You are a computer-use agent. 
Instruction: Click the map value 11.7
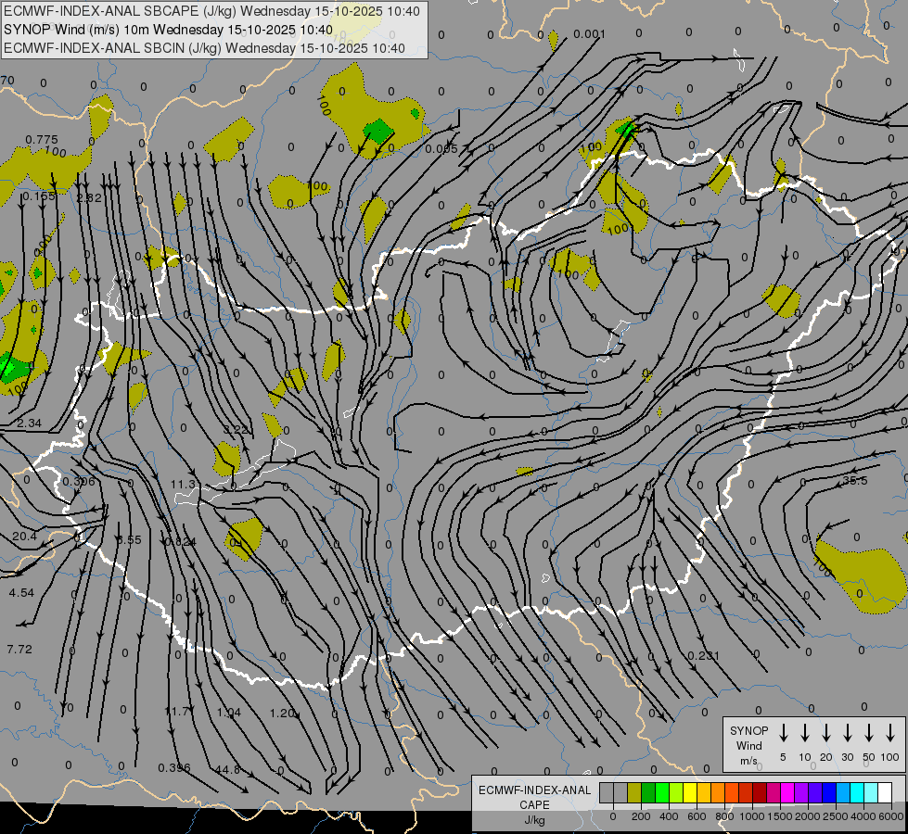click(178, 711)
